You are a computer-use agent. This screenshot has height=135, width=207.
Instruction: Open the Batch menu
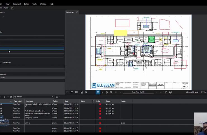pos(27,4)
